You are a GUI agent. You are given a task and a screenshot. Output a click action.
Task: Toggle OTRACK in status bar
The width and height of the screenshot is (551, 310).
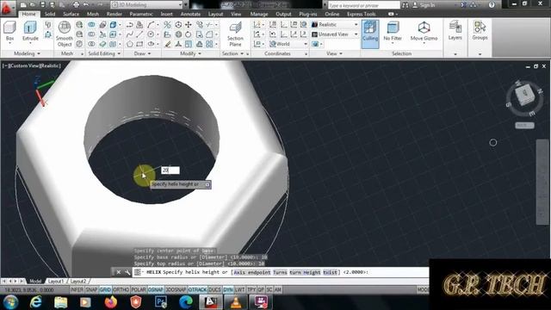pos(197,289)
